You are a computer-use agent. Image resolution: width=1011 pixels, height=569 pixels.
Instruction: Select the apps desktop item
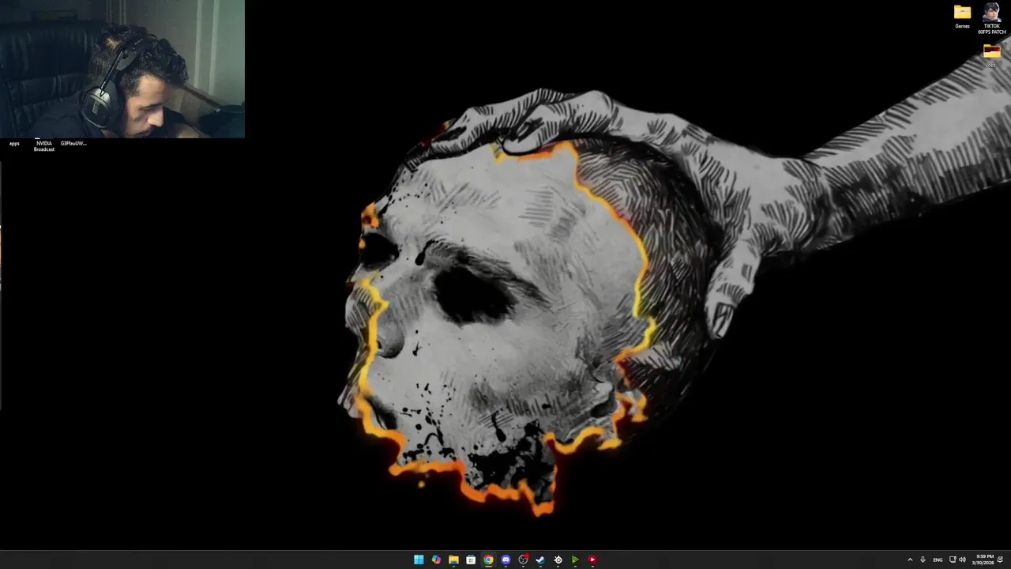coord(14,143)
